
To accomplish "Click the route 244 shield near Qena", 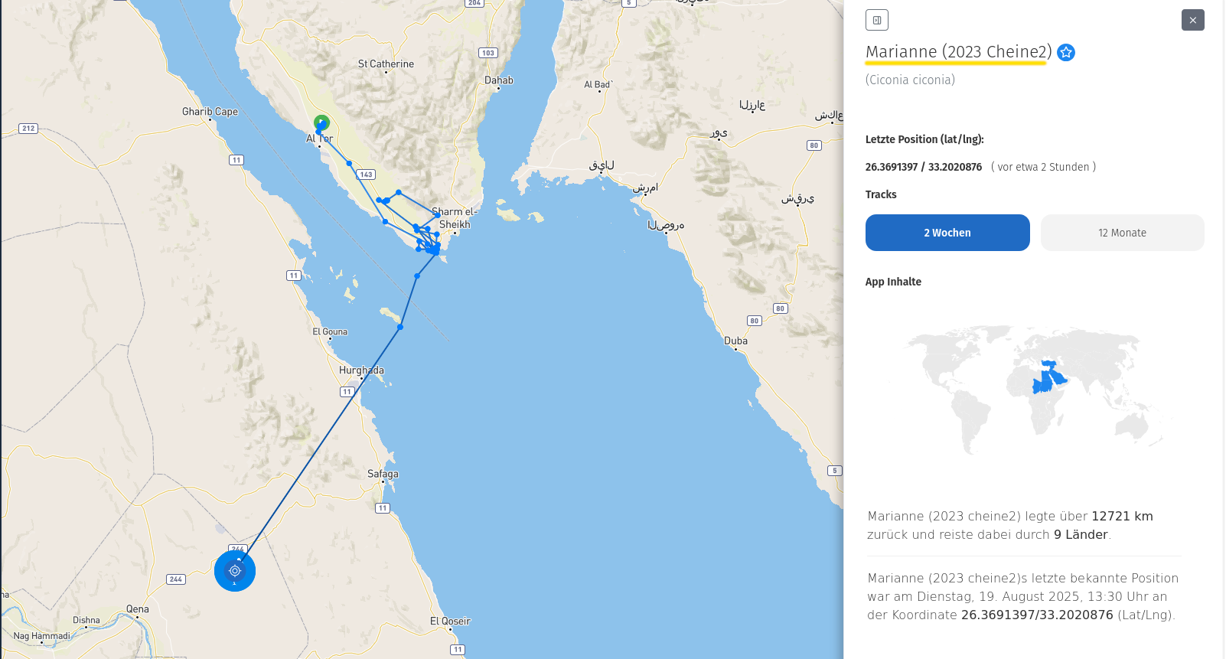I will point(176,579).
